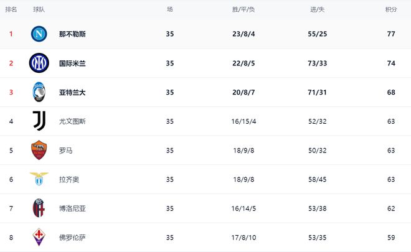
Task: Open the AS Roma crest icon
Action: tap(39, 151)
